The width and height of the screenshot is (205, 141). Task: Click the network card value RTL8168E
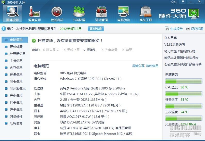tap(96, 134)
